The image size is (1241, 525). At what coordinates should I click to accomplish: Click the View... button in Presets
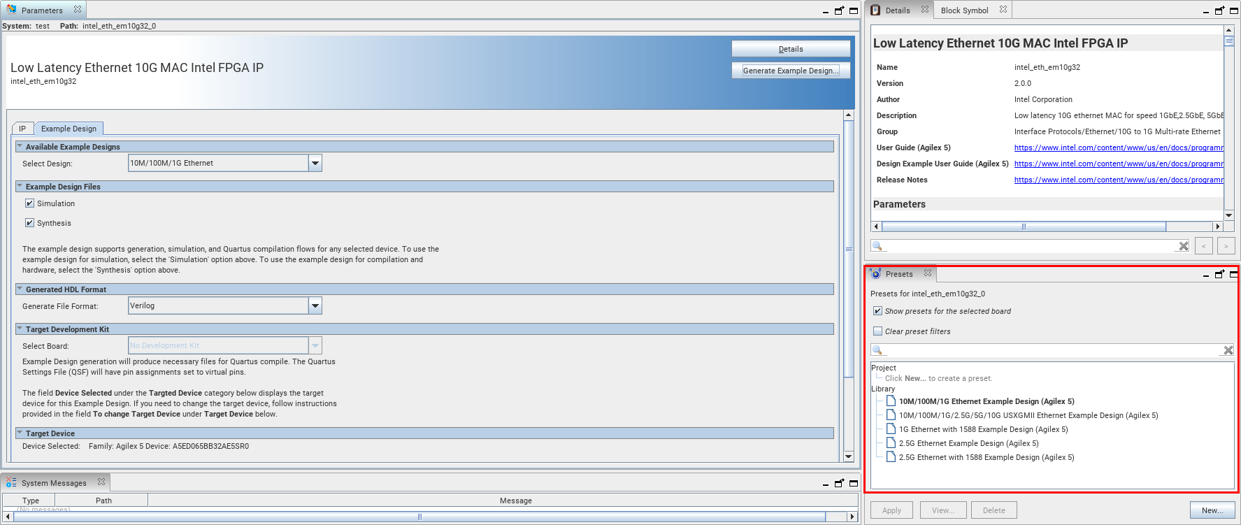click(x=943, y=510)
